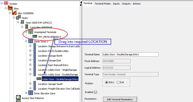Screen dimensions: 193x102
Task: Click the Zone: Elevator Zone door icon
Action: 31,93
